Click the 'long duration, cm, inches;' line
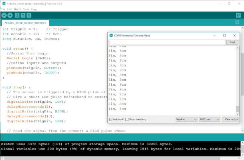 [x=31, y=39]
